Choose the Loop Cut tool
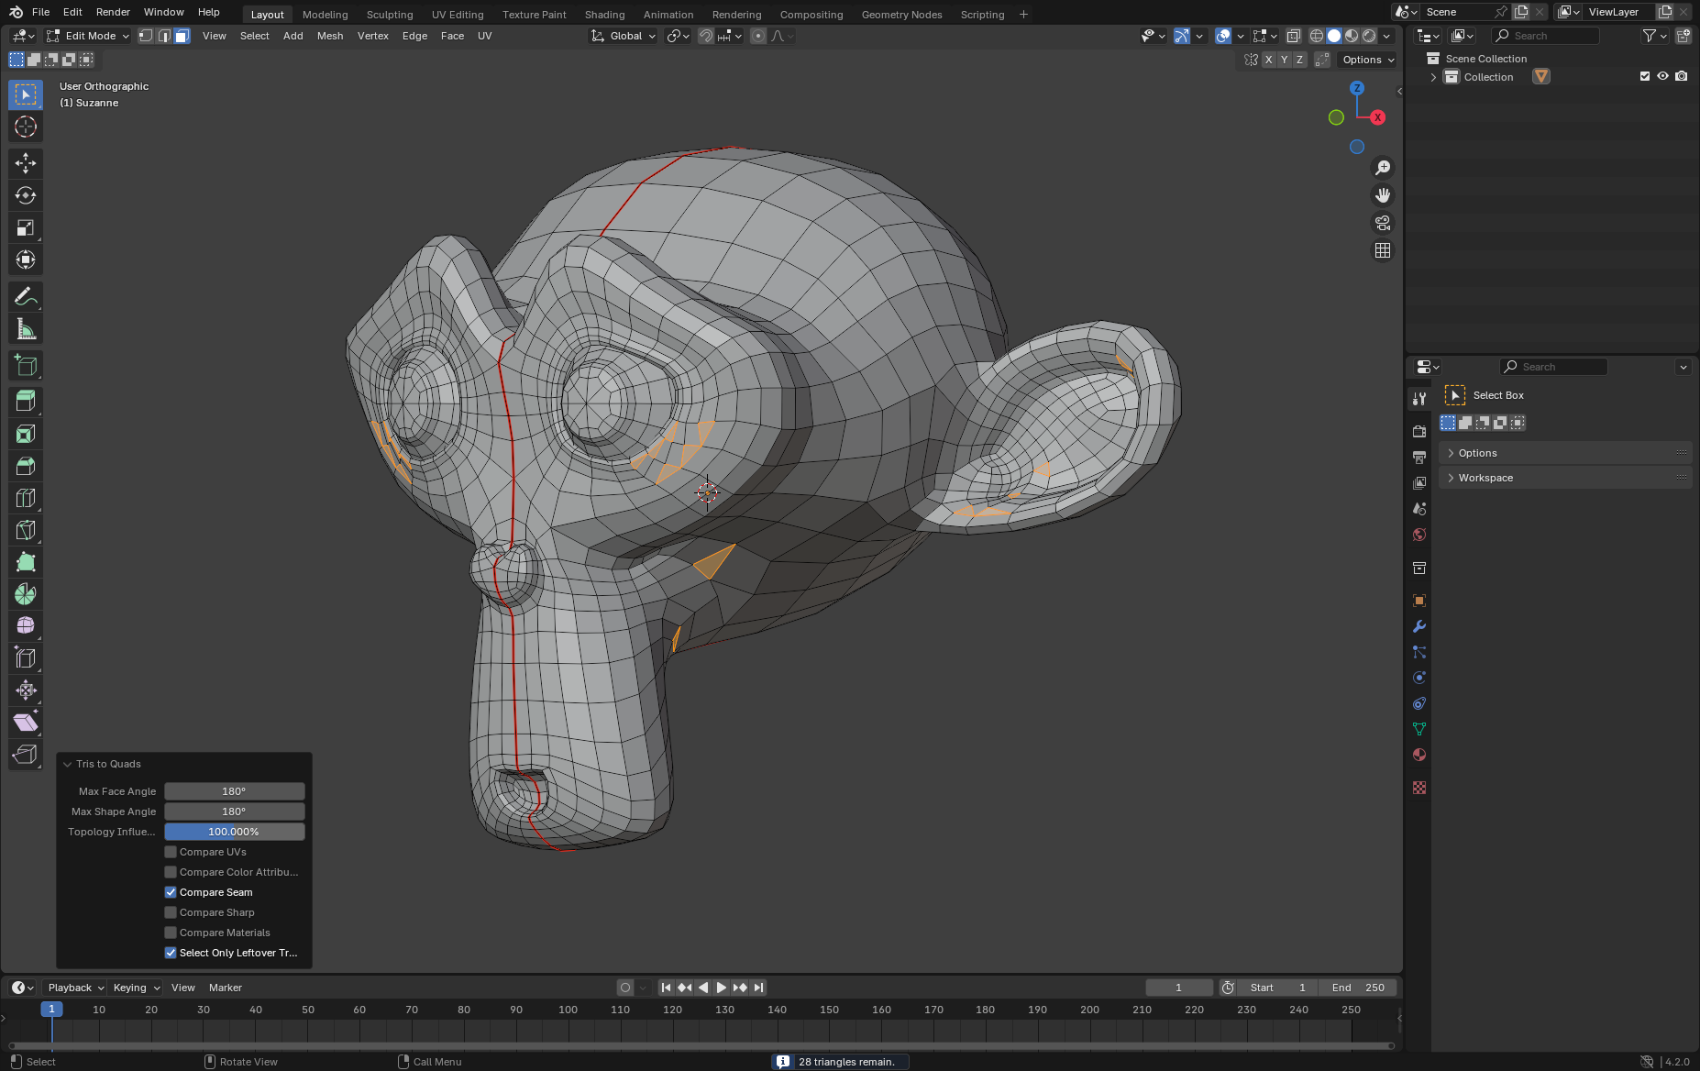Viewport: 1700px width, 1071px height. point(26,498)
